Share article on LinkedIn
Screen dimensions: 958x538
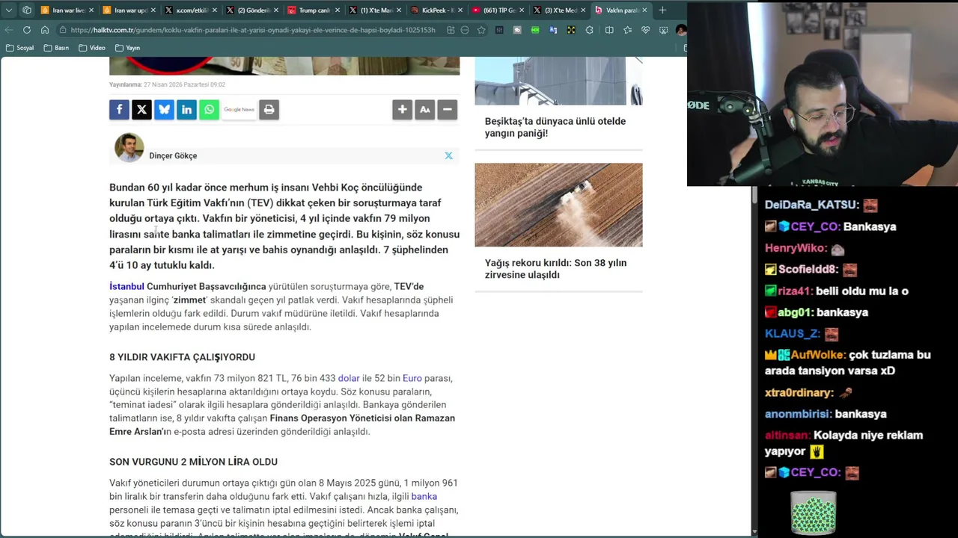tap(186, 110)
